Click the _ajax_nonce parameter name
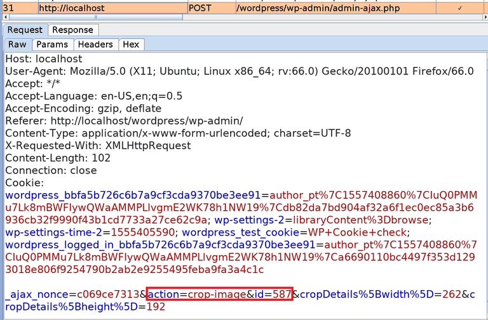 pyautogui.click(x=37, y=295)
